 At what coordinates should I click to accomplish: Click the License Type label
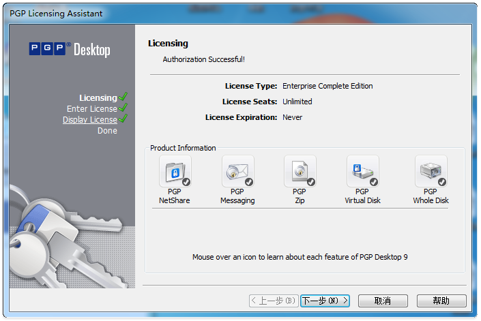[251, 86]
